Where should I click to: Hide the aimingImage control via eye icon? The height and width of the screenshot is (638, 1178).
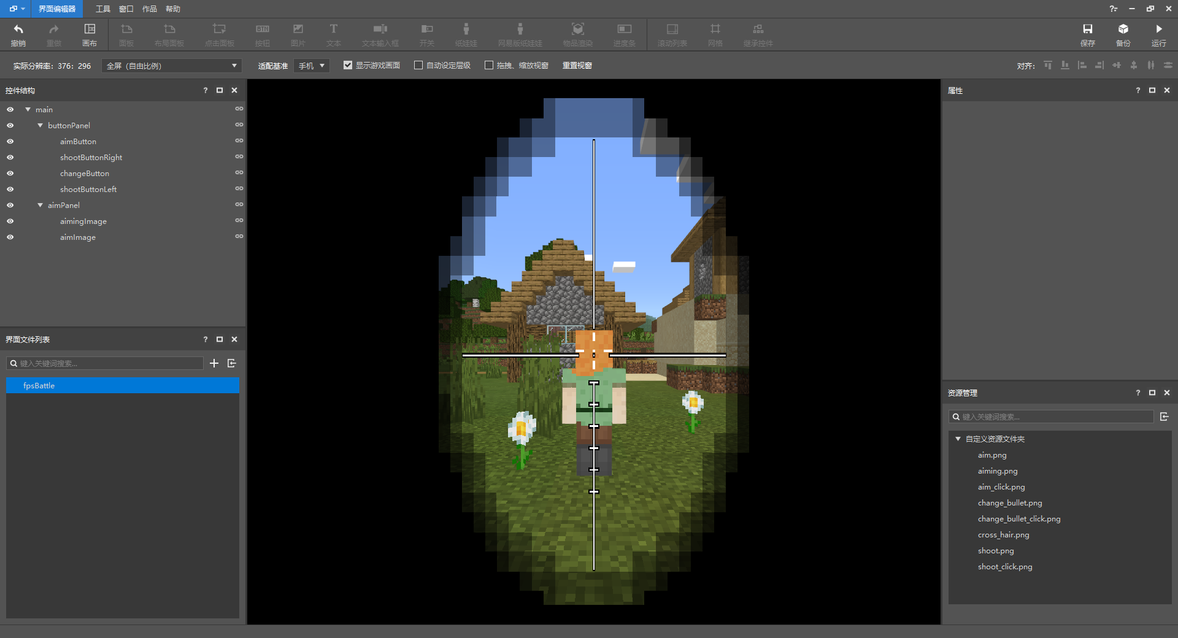(10, 221)
